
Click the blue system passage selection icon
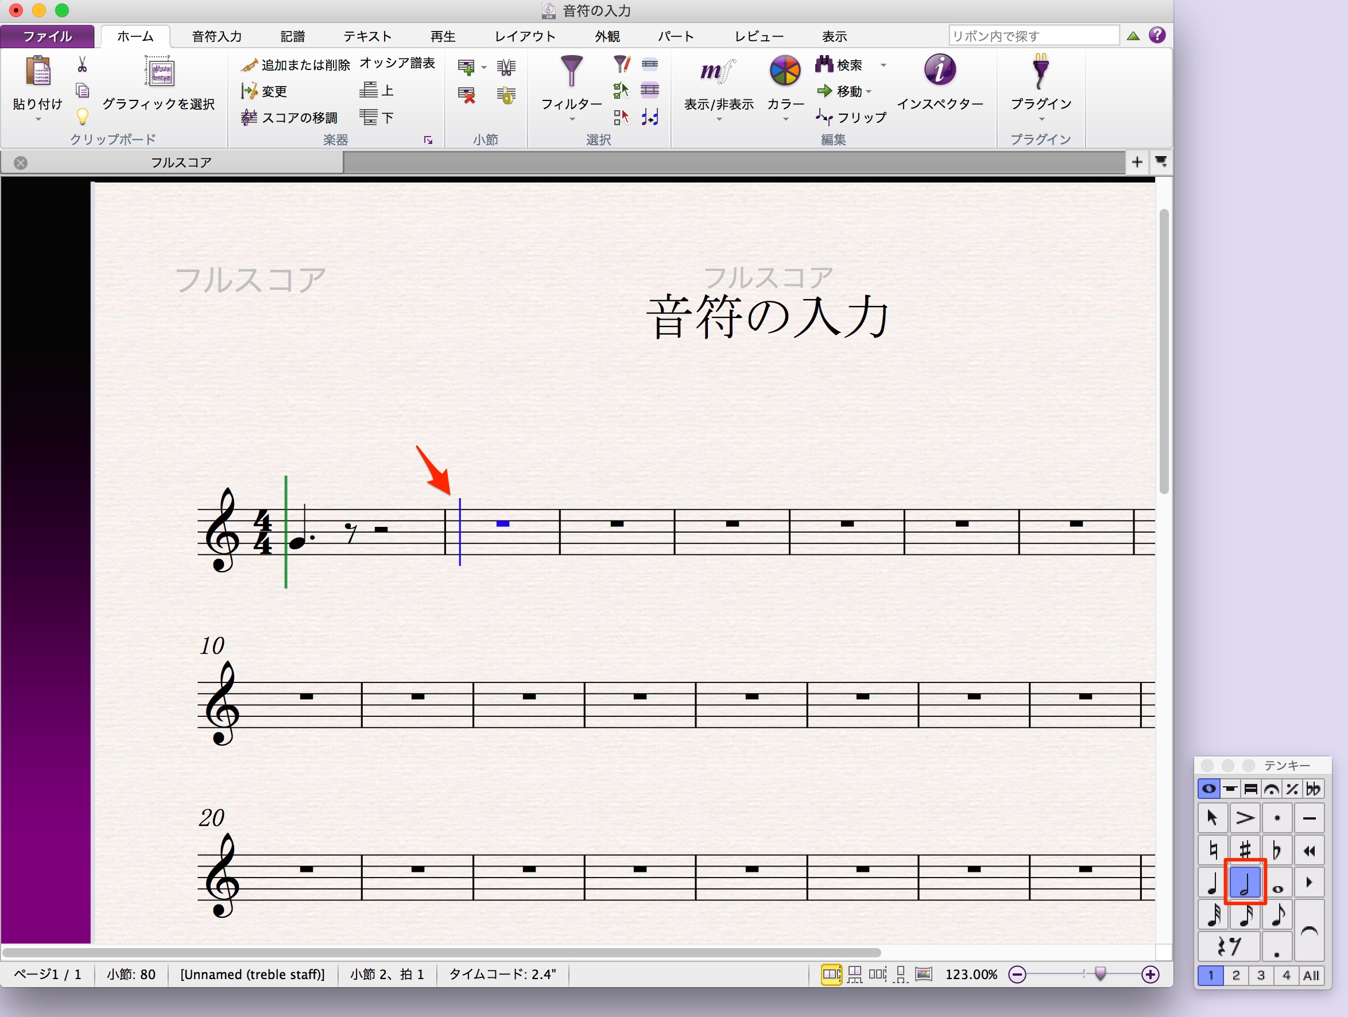(650, 63)
